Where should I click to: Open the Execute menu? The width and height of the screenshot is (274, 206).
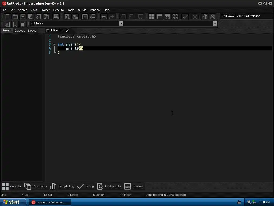[59, 10]
